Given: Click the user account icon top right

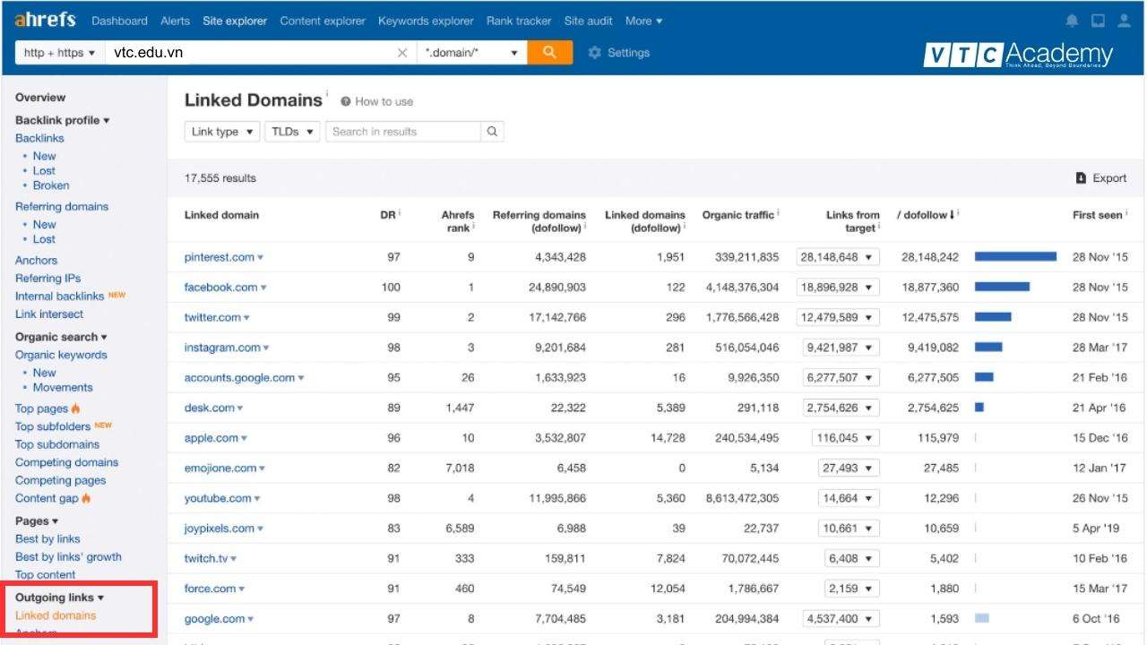Looking at the screenshot, I should coord(1125,20).
